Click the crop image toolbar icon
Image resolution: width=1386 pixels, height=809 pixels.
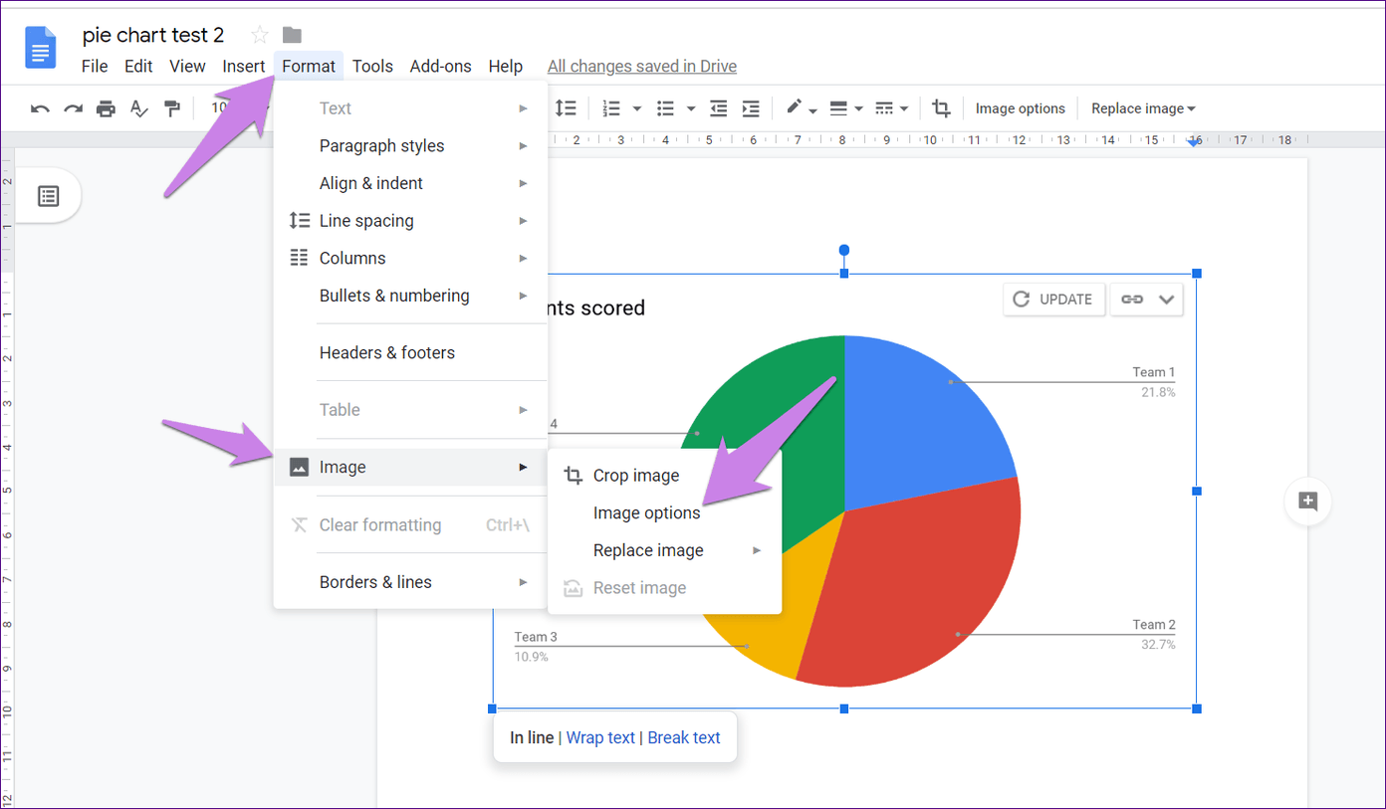click(x=941, y=108)
